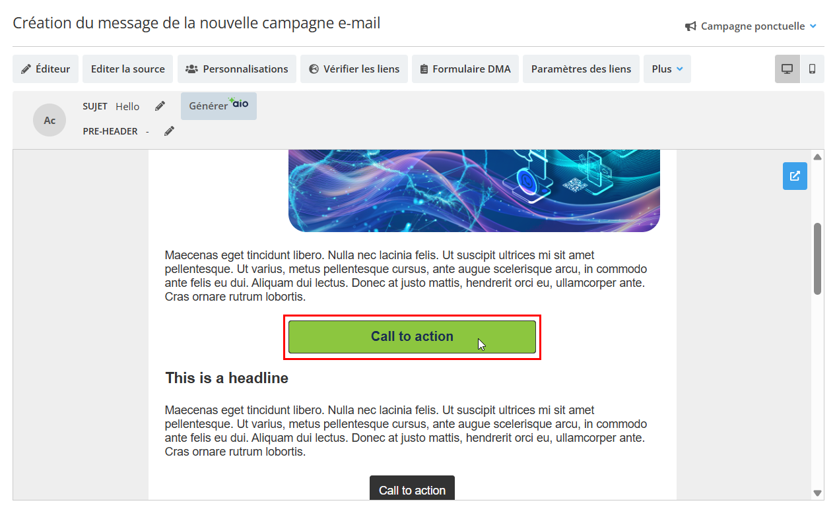
Task: Open preview in new window icon
Action: (x=795, y=176)
